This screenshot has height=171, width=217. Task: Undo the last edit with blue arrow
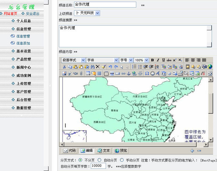[x=110, y=67]
